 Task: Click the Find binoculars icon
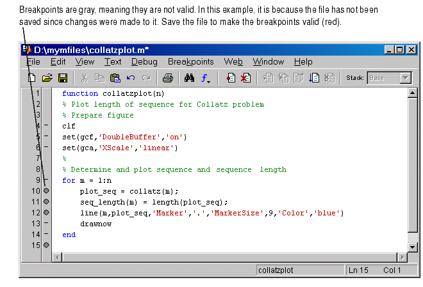(x=189, y=78)
